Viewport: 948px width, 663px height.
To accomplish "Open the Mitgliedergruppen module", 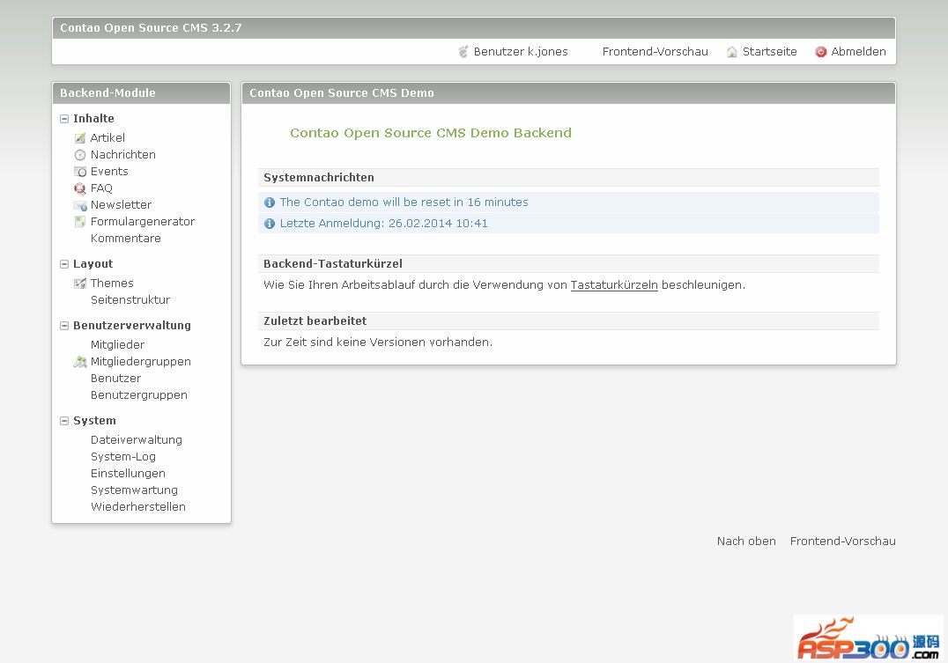I will pyautogui.click(x=140, y=361).
